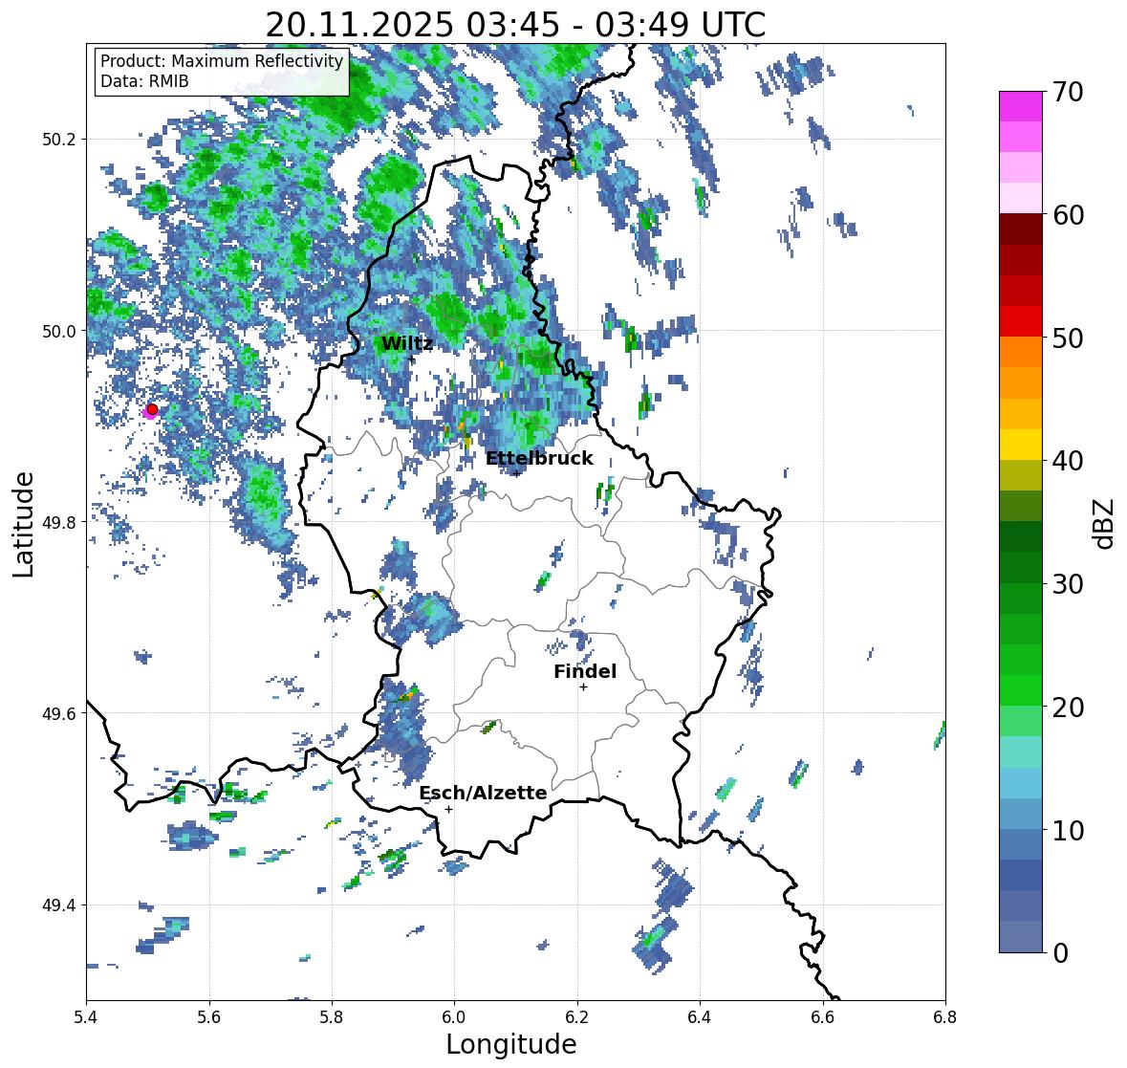Click the magenta top segment of the colorbar
Viewport: 1127px width, 1068px height.
click(1021, 106)
